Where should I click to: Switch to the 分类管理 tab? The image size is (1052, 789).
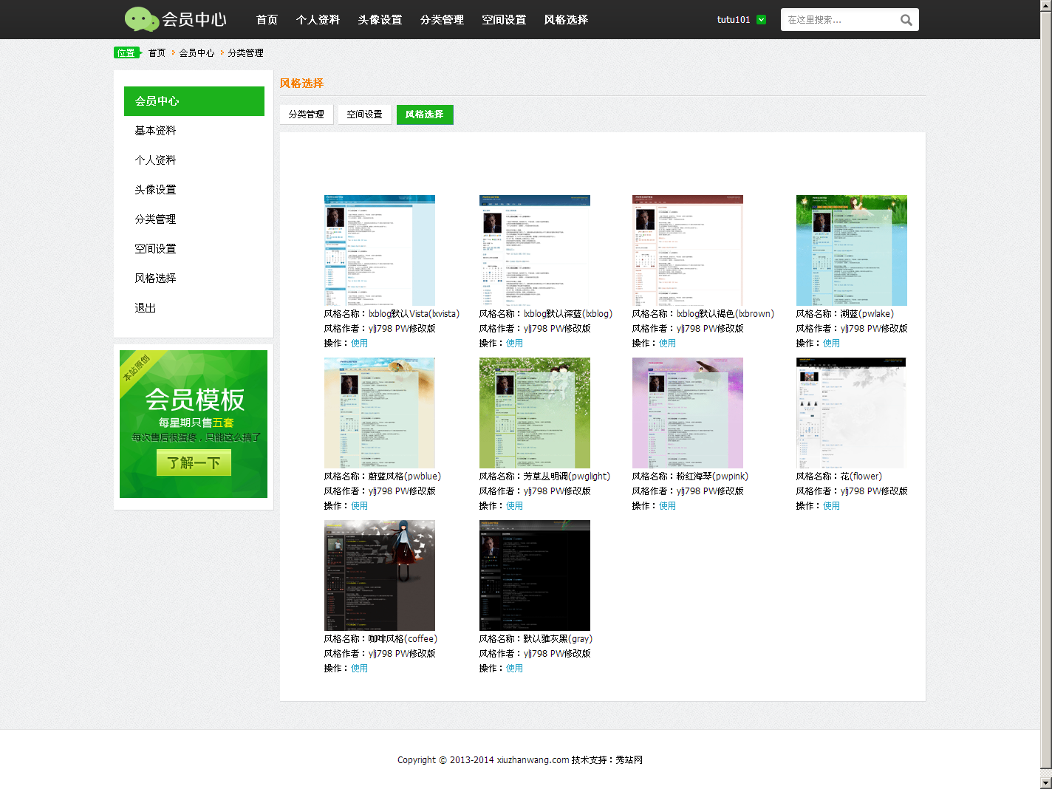pos(307,115)
